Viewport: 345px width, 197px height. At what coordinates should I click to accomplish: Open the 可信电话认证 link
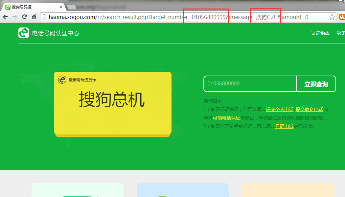[226, 118]
